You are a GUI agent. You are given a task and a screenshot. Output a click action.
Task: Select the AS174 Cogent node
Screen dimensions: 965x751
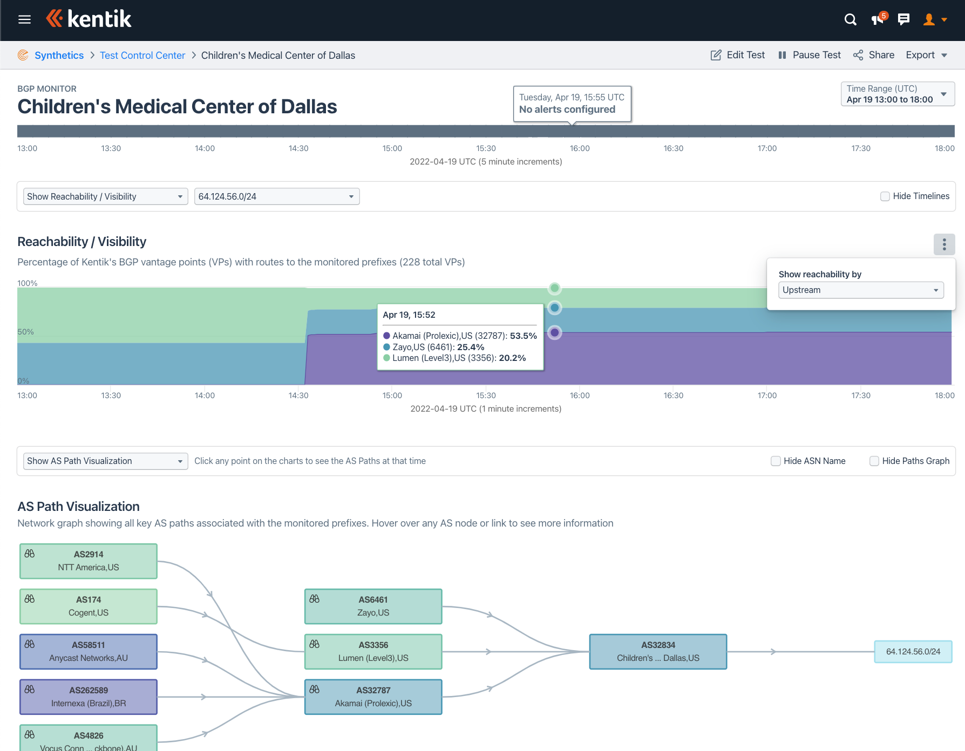pos(89,606)
